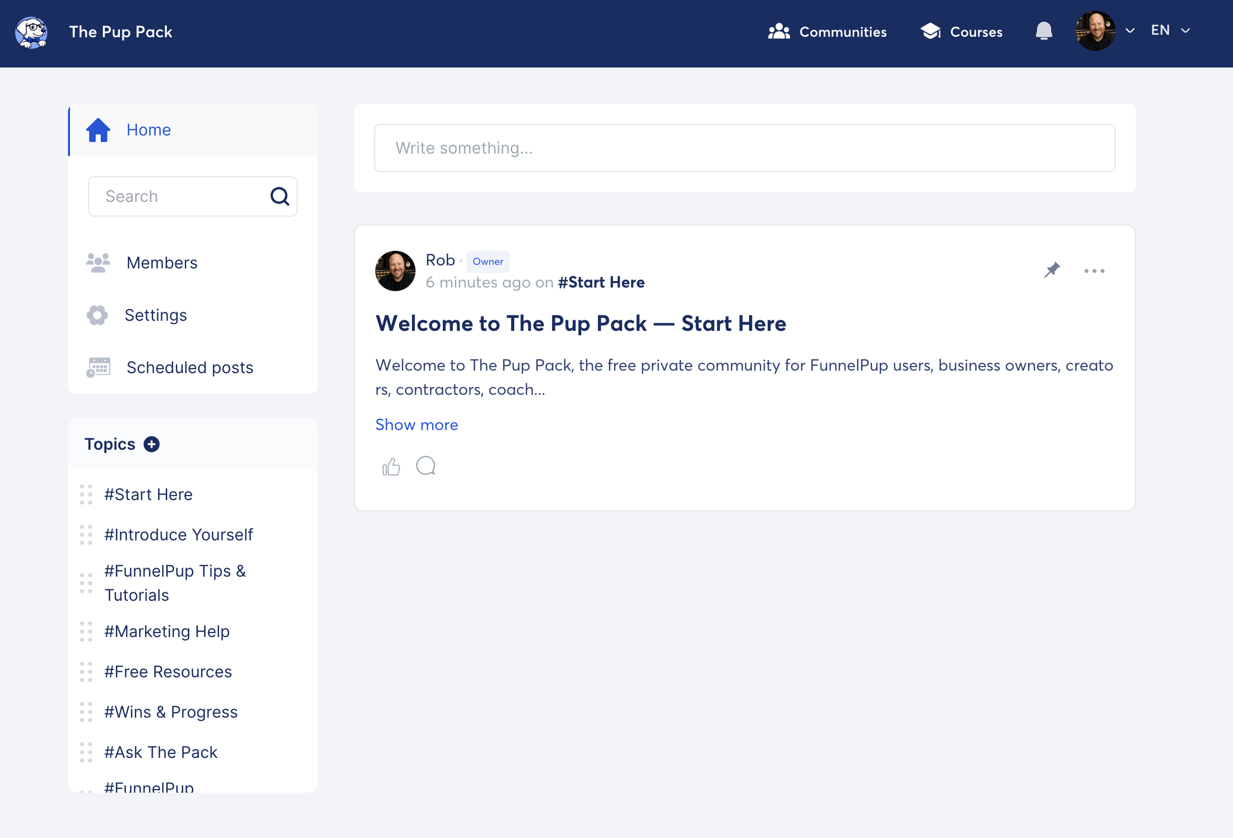The image size is (1233, 838).
Task: Open the EN language dropdown
Action: pos(1171,30)
